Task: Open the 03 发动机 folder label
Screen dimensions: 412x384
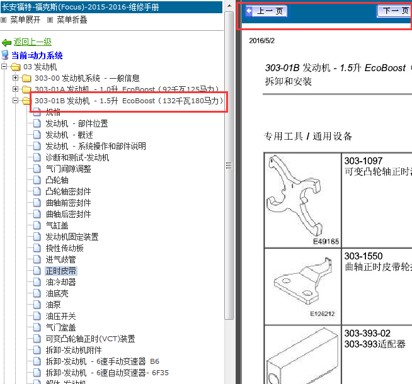Action: coord(40,67)
